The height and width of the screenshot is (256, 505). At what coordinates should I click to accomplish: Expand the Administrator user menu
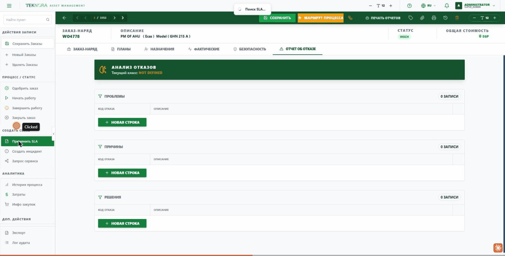475,6
